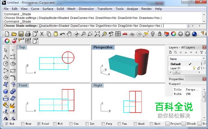The height and width of the screenshot is (129, 208).
Task: Select the Boolean spheres tool in the sidebar
Action: (x=13, y=91)
